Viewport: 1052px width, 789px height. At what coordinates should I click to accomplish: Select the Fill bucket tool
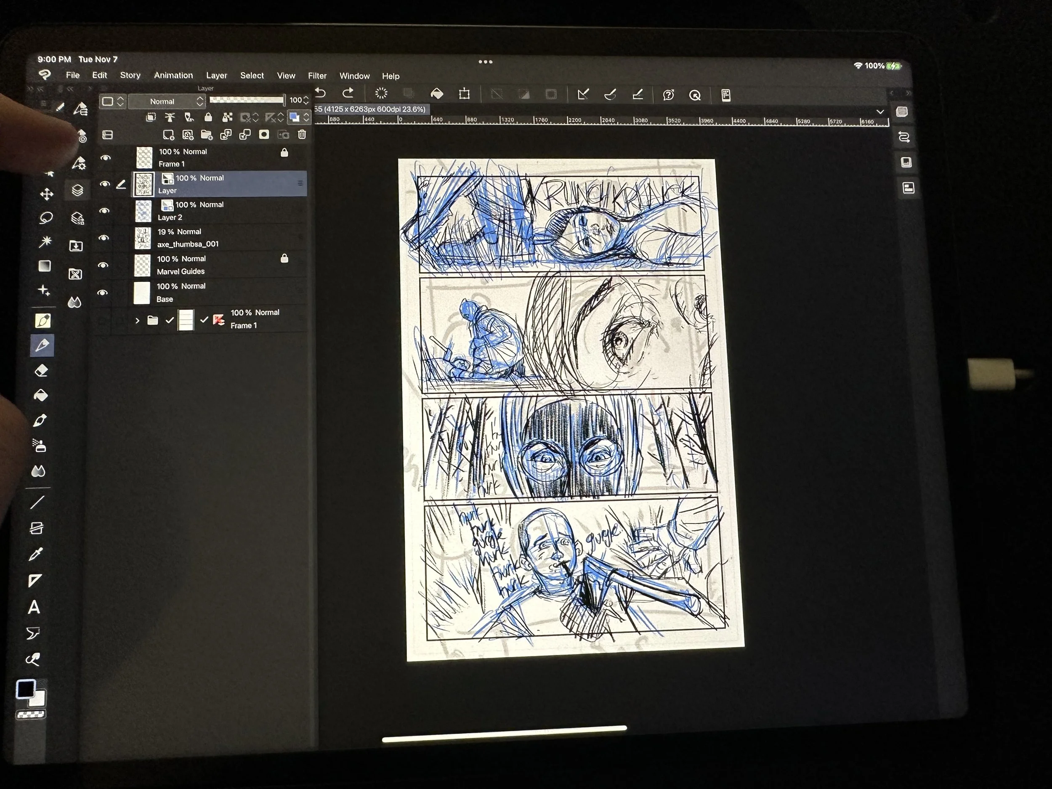pyautogui.click(x=41, y=395)
